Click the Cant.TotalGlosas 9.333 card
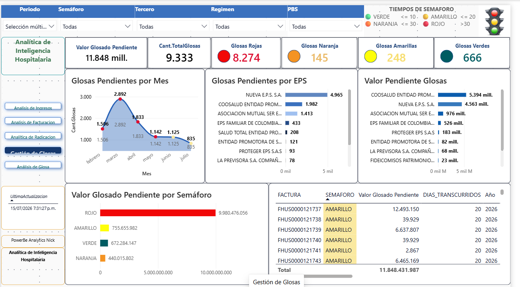520x287 pixels. 179,53
